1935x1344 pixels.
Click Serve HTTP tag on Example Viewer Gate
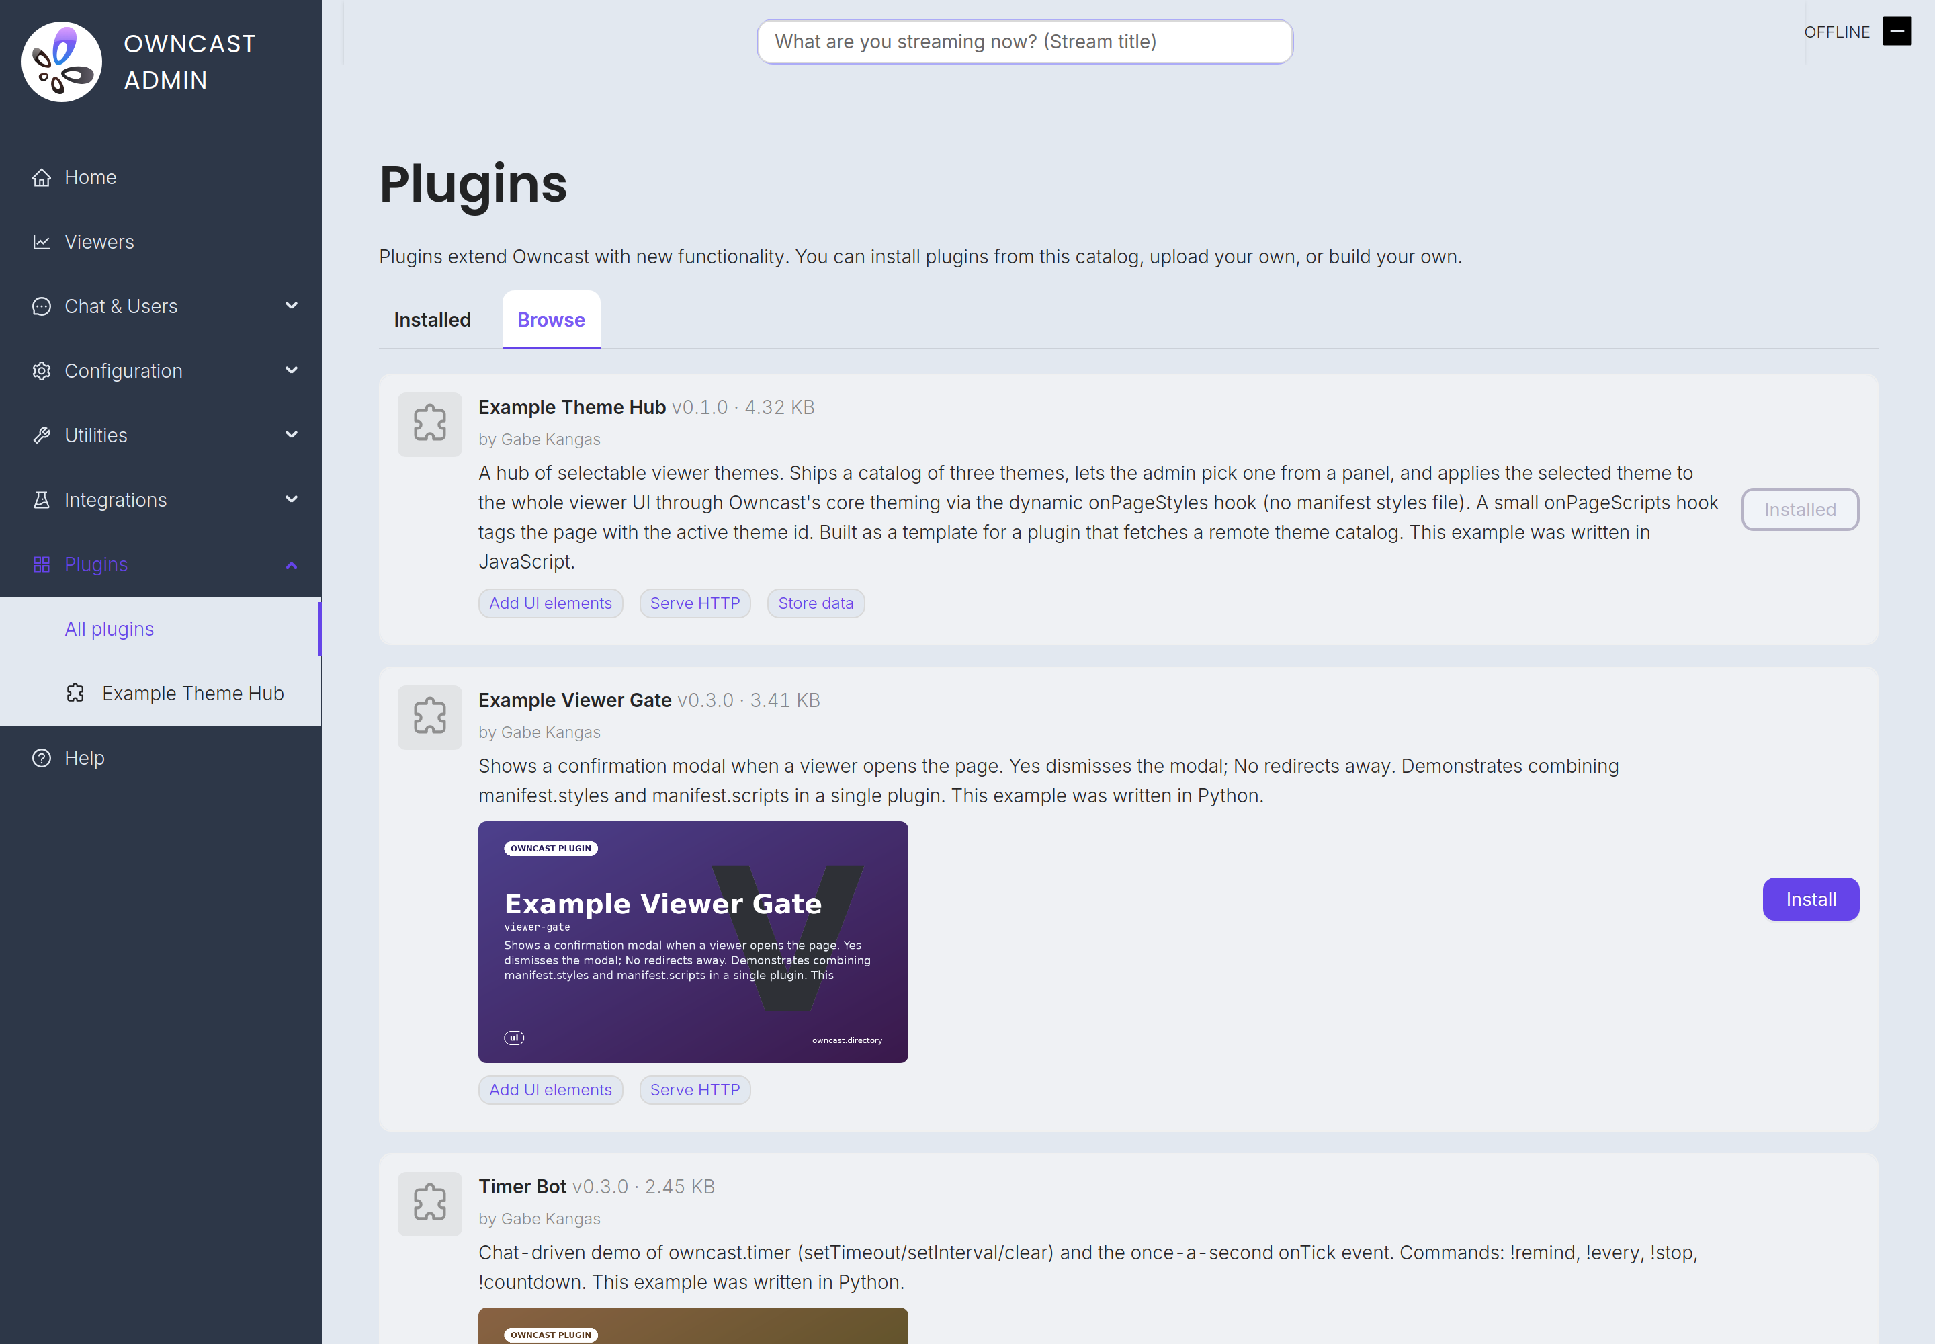click(x=695, y=1090)
